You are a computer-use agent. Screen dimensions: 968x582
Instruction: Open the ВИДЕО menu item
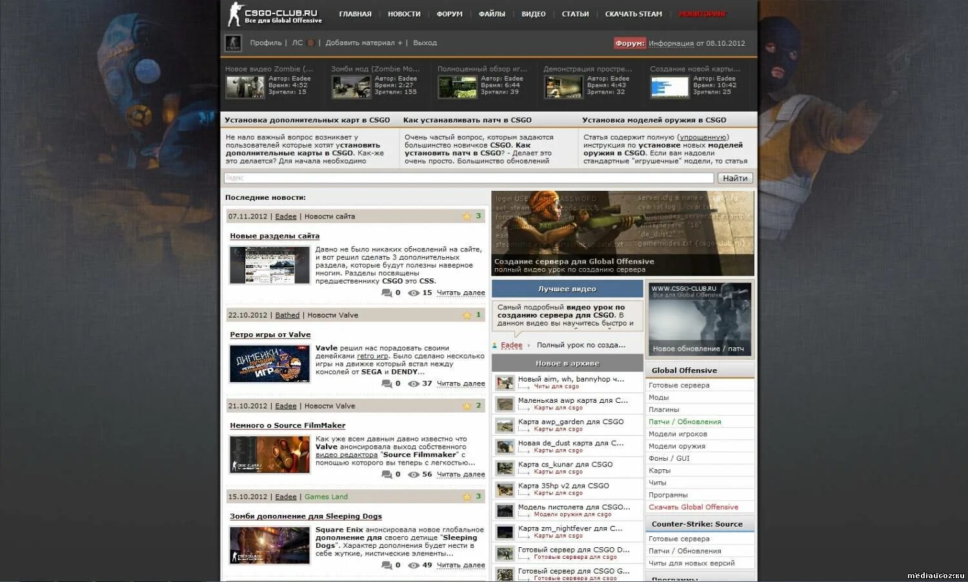(533, 13)
